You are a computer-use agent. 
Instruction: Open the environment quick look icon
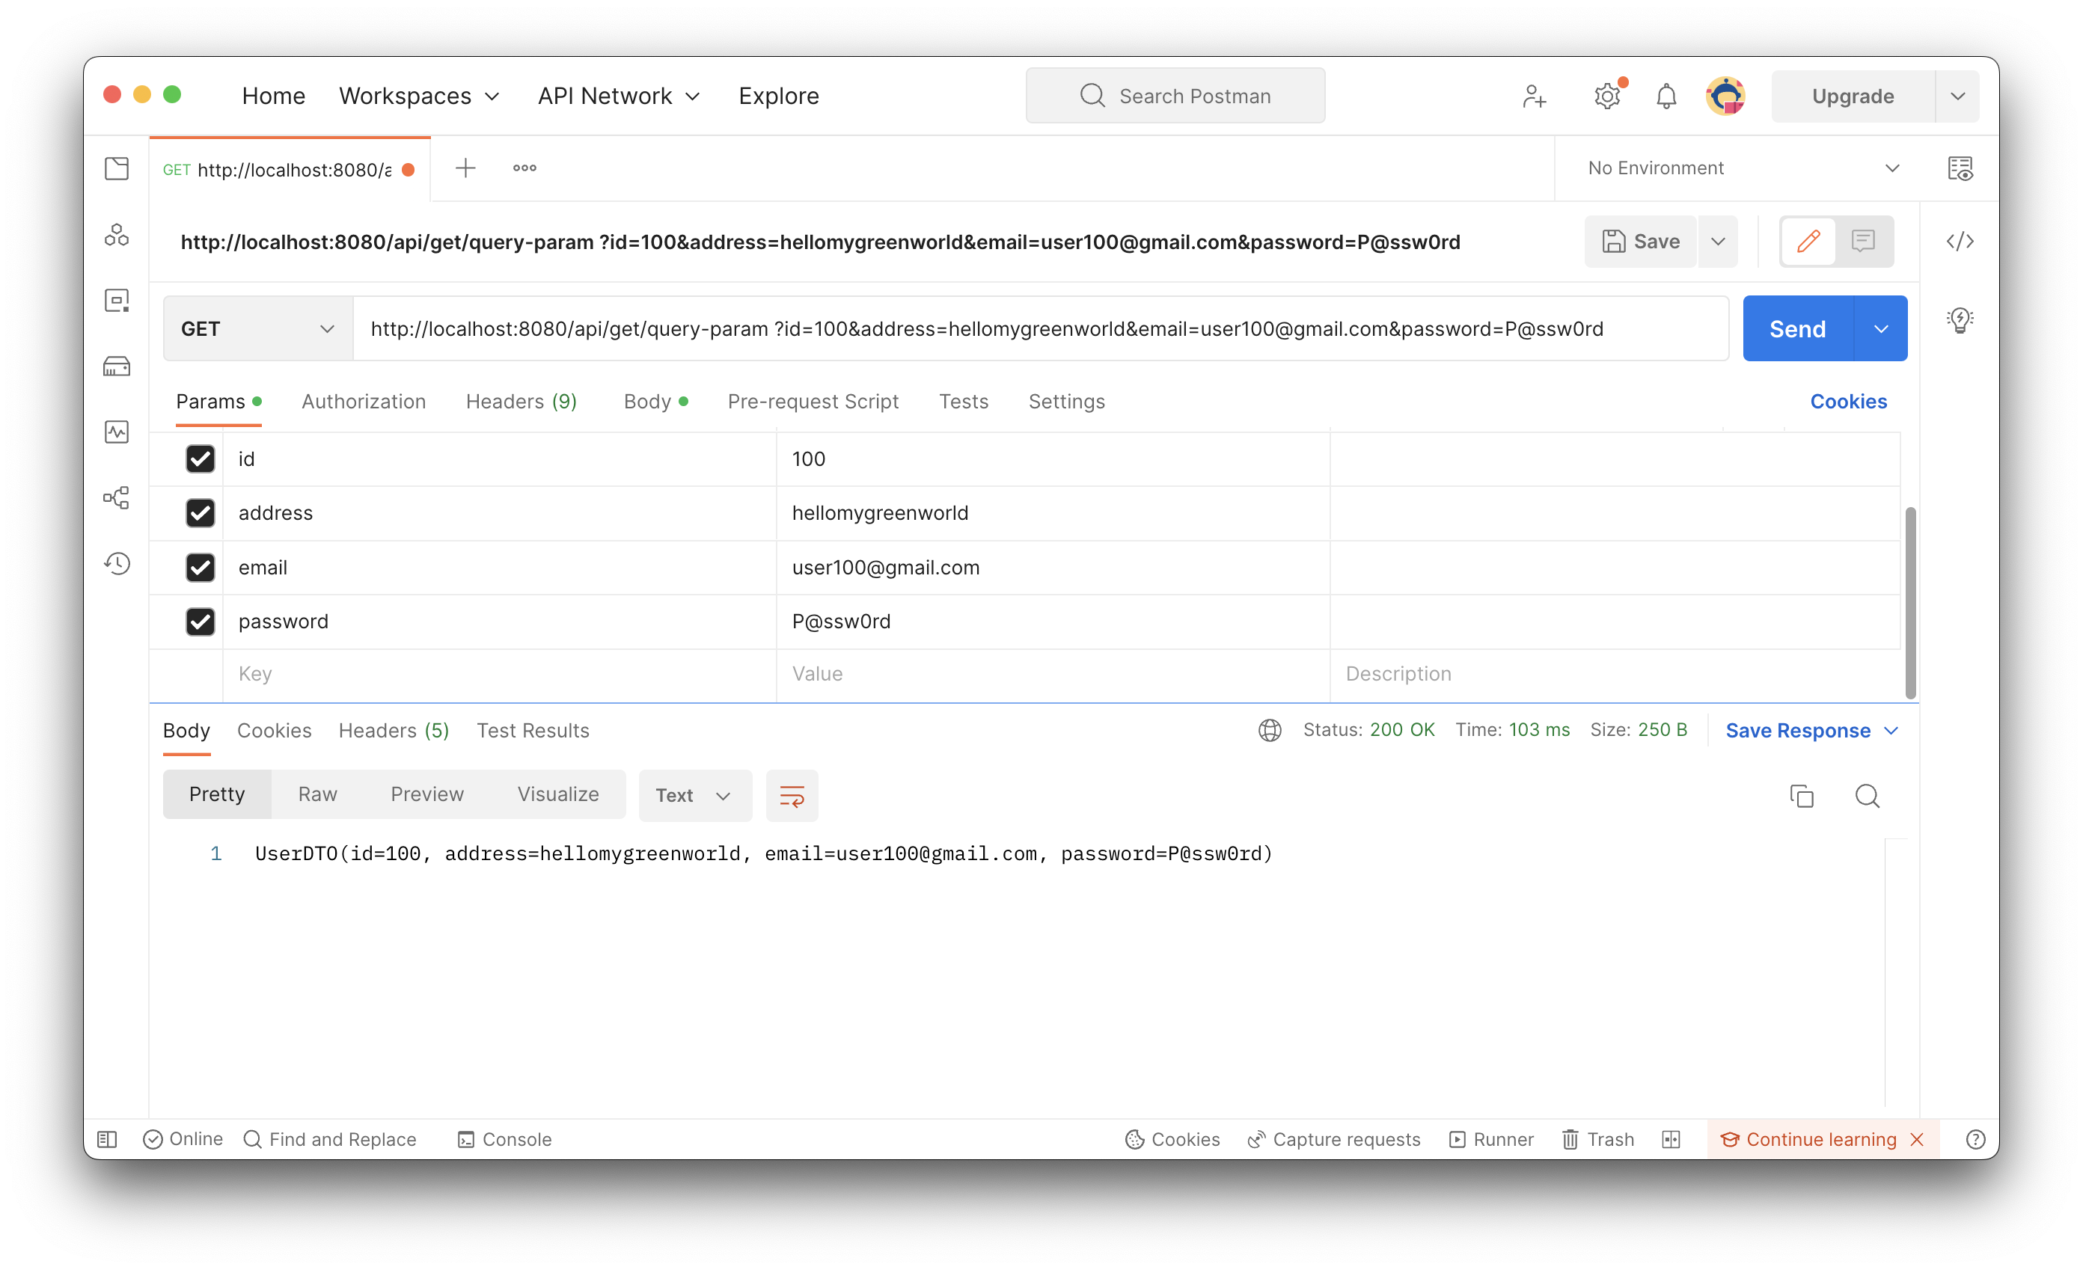pyautogui.click(x=1960, y=168)
